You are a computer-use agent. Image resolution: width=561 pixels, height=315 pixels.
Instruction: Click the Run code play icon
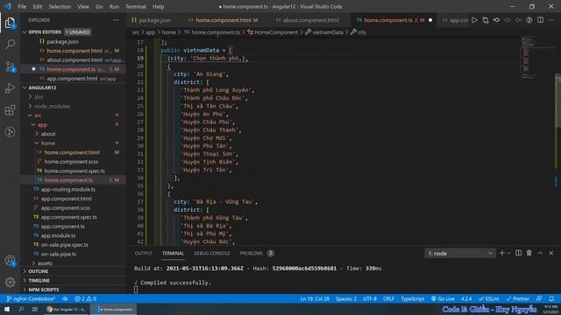coord(474,20)
